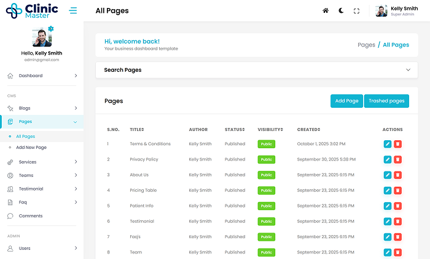
Task: Delete the Testimonial page row
Action: 397,221
